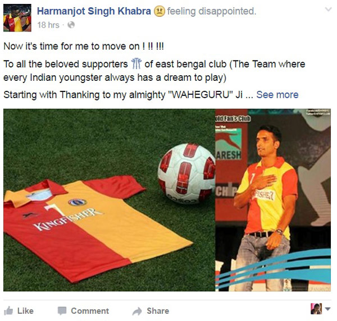Open the 18 hrs timestamp link

pyautogui.click(x=48, y=25)
